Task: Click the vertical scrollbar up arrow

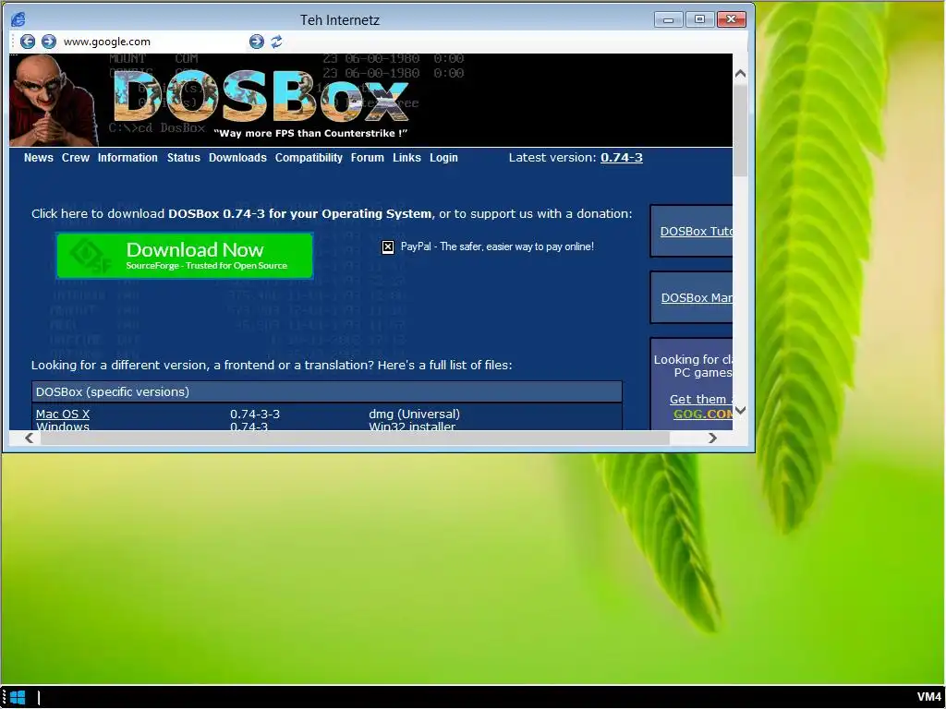Action: [x=740, y=74]
